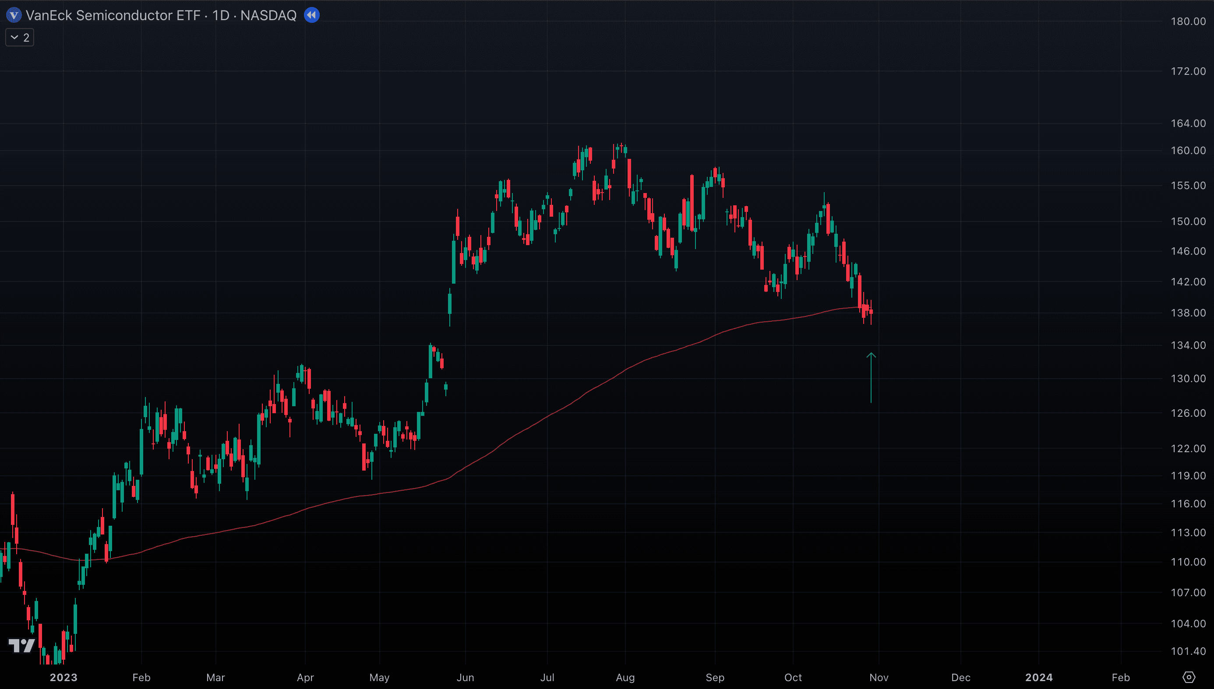Expand the collapsed indicators legend showing 2
The image size is (1214, 689).
[x=19, y=37]
